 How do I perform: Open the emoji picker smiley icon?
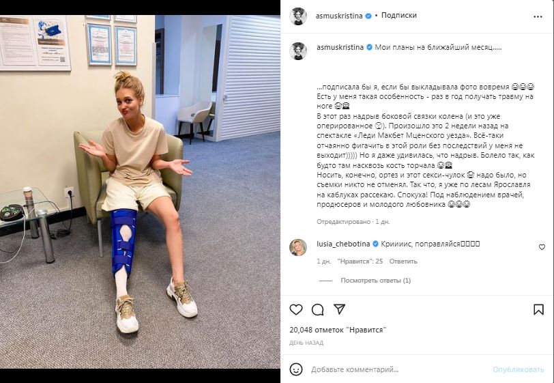click(x=295, y=369)
